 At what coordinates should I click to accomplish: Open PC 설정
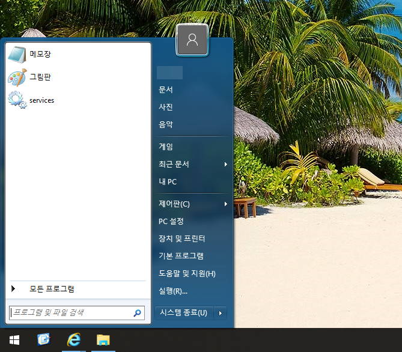tap(171, 221)
